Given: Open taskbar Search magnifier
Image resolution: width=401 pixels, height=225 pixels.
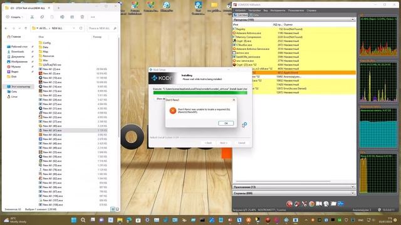Looking at the screenshot, I should tap(83, 220).
